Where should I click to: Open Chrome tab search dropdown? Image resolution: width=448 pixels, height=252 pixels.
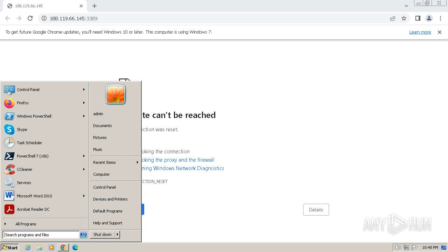click(406, 6)
